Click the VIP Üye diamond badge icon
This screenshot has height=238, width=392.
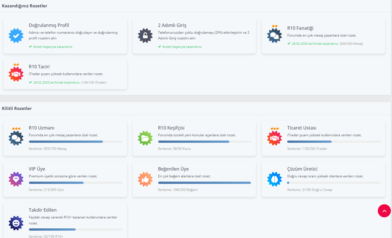(16, 179)
